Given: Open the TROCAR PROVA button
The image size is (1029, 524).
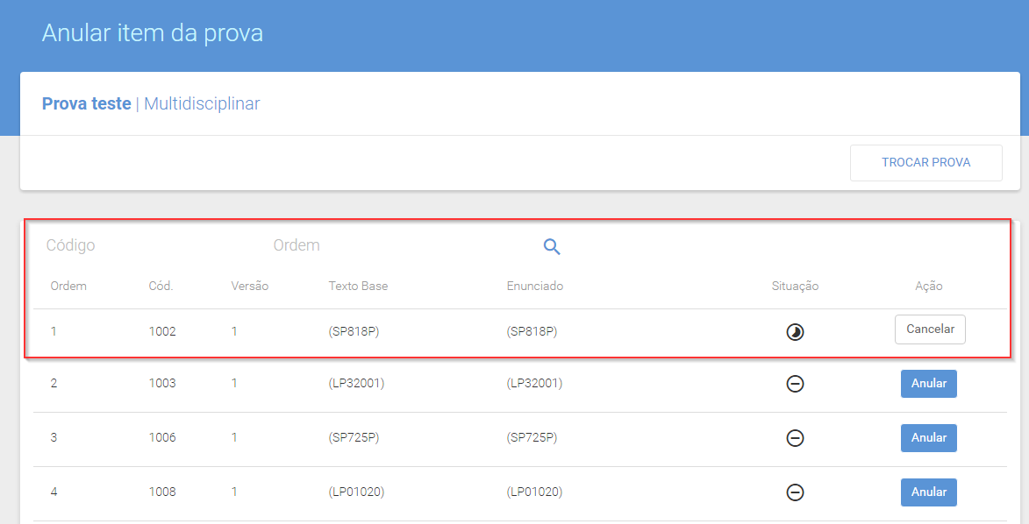Looking at the screenshot, I should (x=926, y=163).
